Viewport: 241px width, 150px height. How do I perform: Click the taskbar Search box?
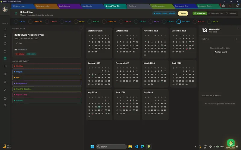[111, 147]
